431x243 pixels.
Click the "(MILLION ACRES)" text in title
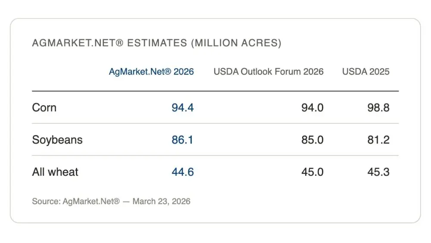(x=236, y=43)
